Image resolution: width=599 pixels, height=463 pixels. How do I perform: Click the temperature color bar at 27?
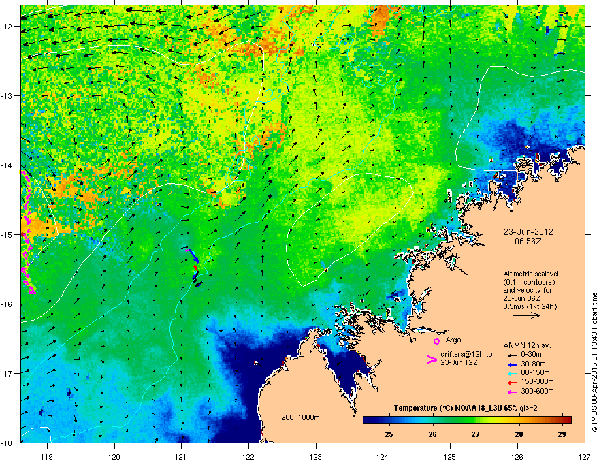click(x=476, y=419)
